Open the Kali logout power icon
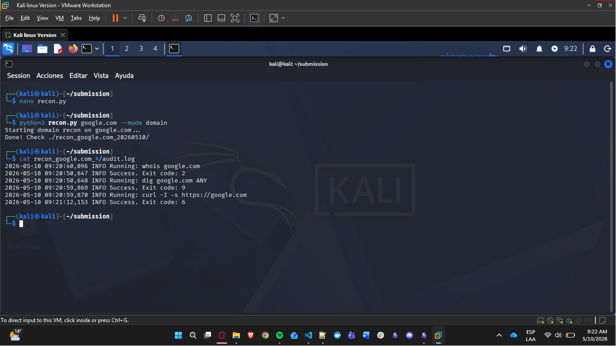This screenshot has height=346, width=616. (x=607, y=49)
